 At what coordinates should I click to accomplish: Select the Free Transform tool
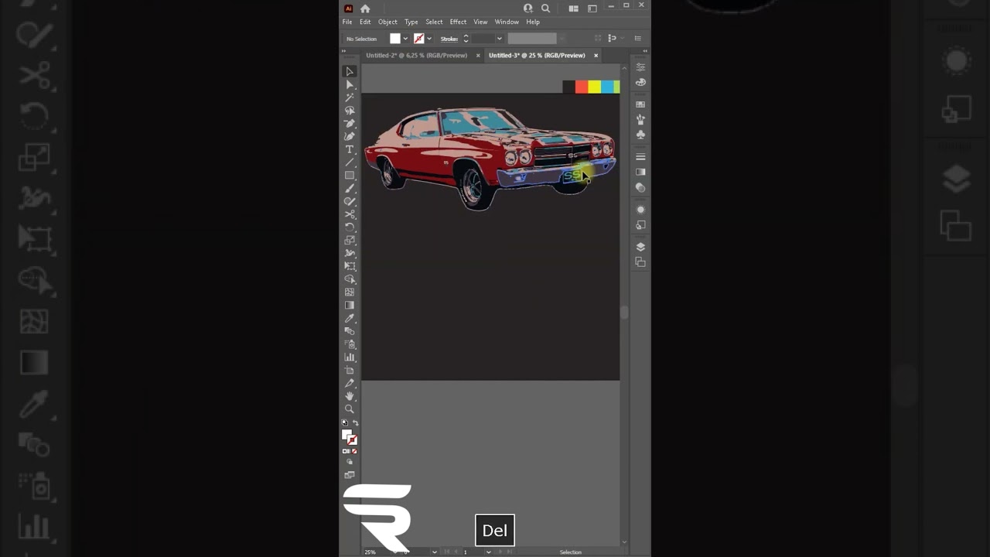[x=350, y=266]
